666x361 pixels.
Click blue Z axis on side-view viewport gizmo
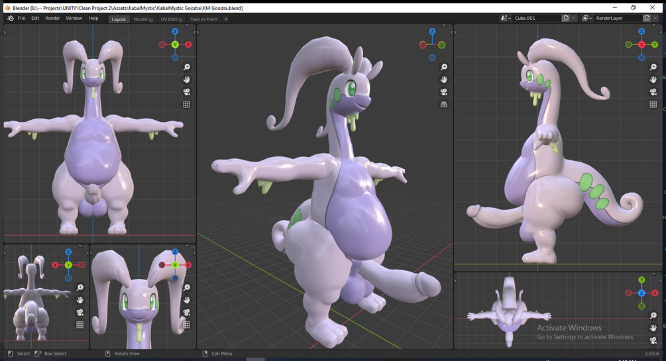(641, 31)
